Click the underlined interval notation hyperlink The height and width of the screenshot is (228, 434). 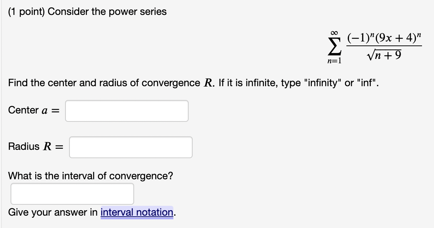(x=136, y=212)
